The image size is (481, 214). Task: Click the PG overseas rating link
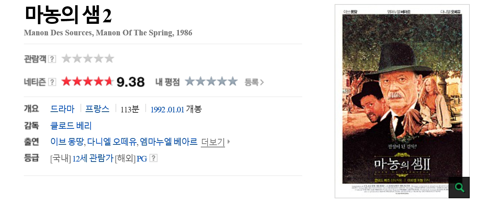(x=142, y=159)
